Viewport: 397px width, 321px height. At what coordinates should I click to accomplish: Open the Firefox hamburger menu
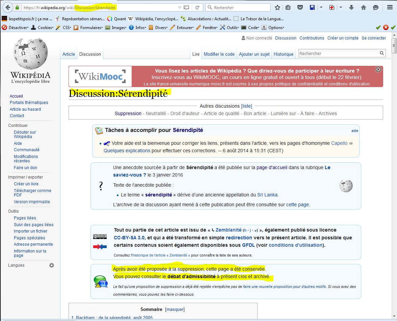(x=389, y=7)
